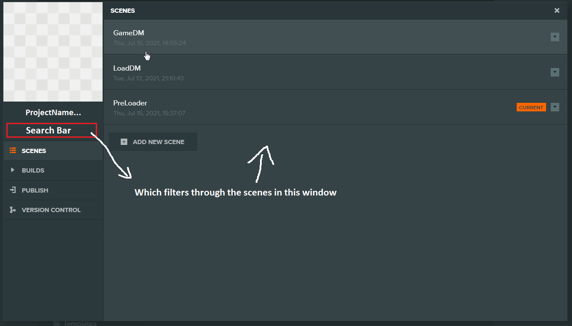Viewport: 572px width, 326px height.
Task: Click the CURRENT badge on PreLoader
Action: point(531,107)
